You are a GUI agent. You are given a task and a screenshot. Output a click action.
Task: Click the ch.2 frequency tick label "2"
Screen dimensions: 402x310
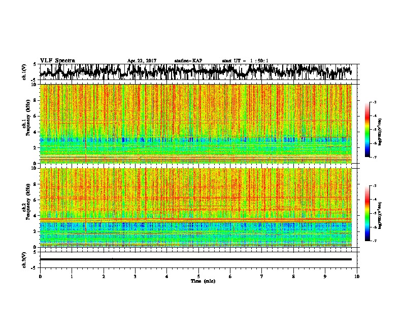pos(36,231)
